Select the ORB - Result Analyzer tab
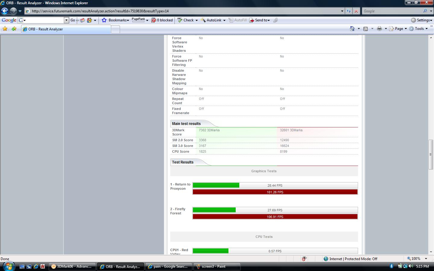Viewport: 434px width, 271px height. [66, 29]
